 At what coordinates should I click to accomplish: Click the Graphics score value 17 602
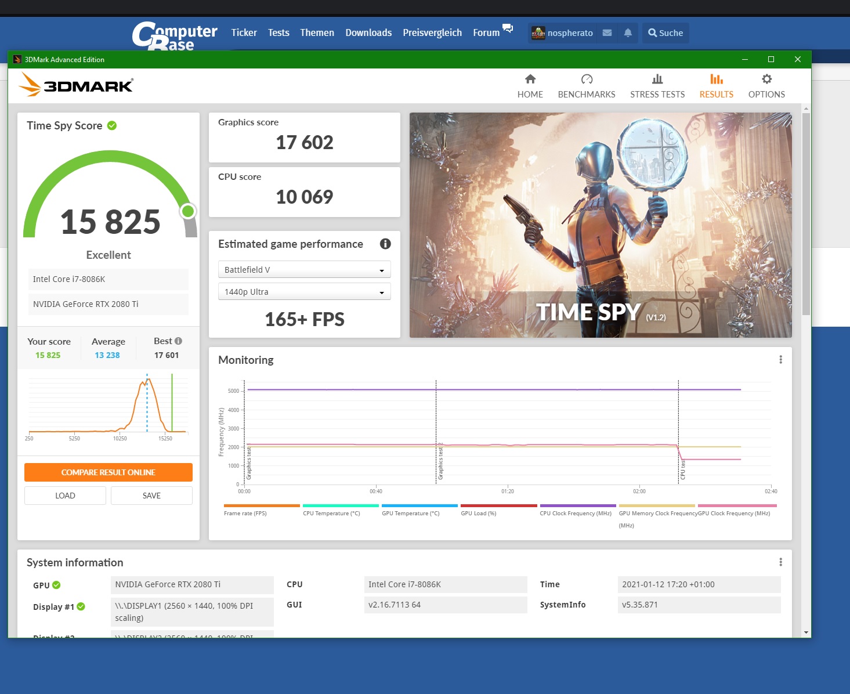coord(305,143)
